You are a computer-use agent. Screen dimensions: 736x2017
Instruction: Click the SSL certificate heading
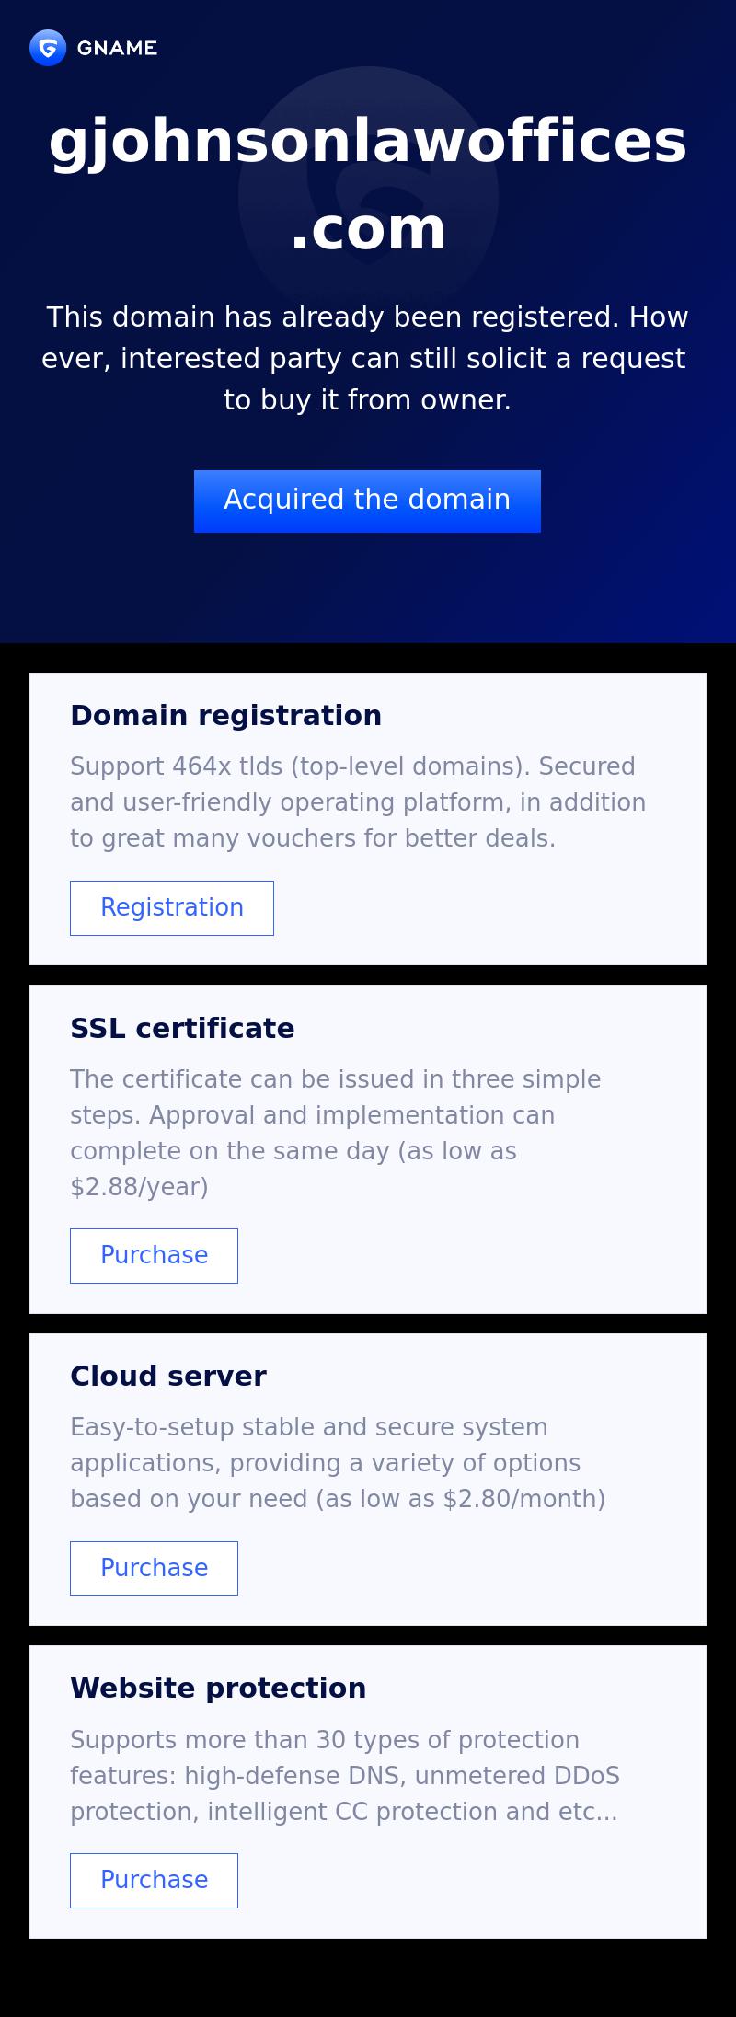coord(182,1028)
